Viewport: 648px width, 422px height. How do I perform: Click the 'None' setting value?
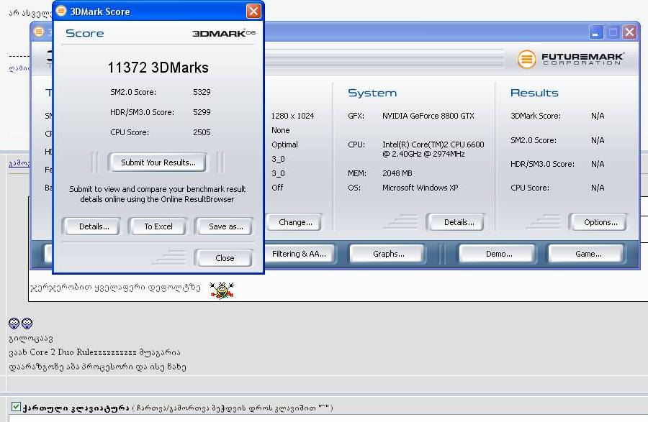click(x=281, y=130)
